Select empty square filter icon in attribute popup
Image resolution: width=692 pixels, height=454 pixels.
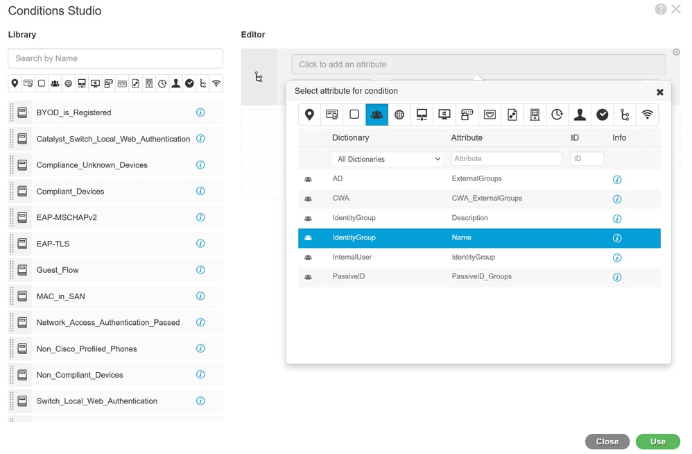pos(354,115)
